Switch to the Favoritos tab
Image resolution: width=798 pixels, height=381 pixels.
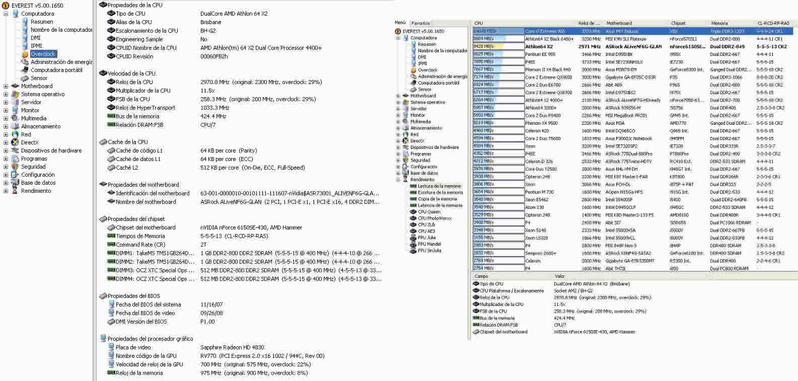point(421,23)
